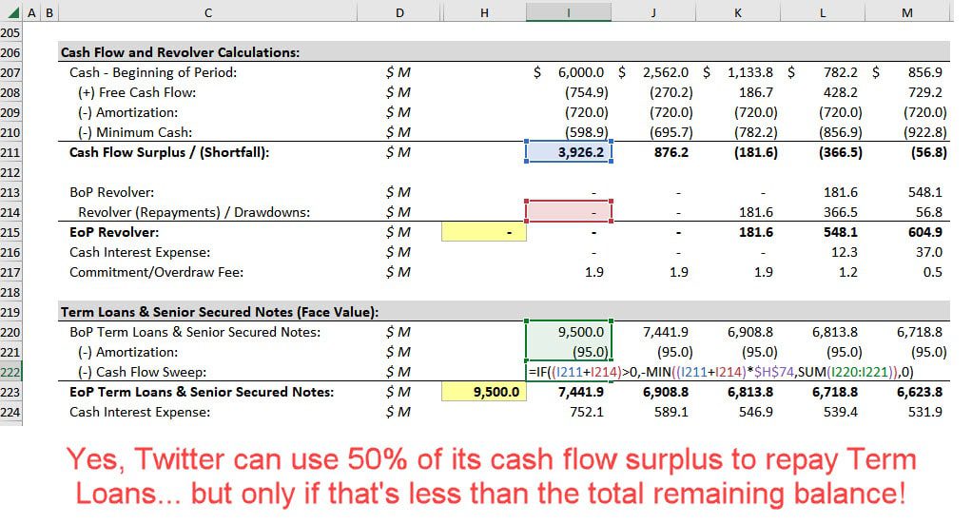The height and width of the screenshot is (524, 972).
Task: Click 'BoP Revolver:' label
Action: coord(111,192)
